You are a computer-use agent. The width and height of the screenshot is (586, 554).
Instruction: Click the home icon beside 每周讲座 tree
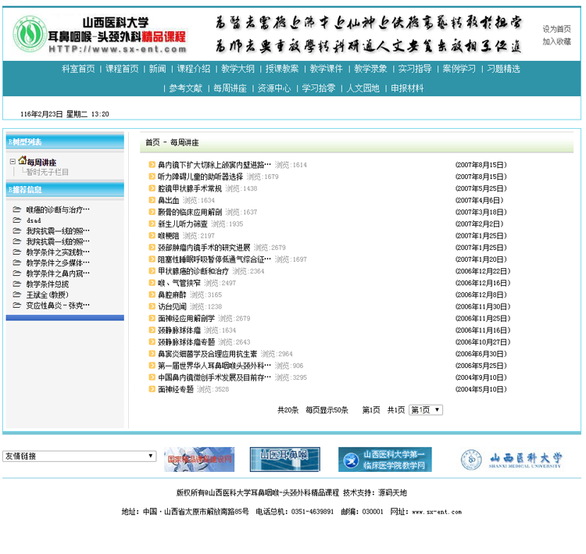point(23,160)
